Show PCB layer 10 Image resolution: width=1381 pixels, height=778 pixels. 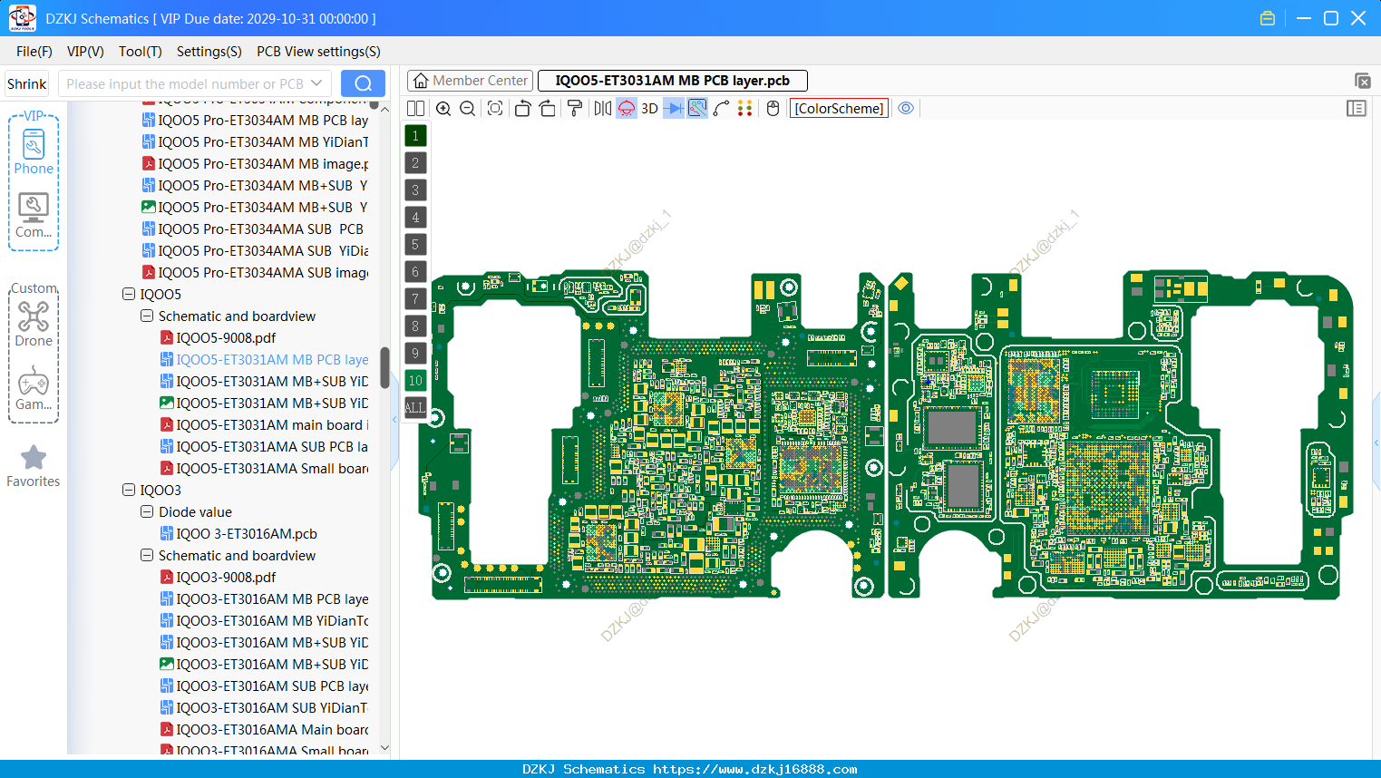pyautogui.click(x=415, y=381)
